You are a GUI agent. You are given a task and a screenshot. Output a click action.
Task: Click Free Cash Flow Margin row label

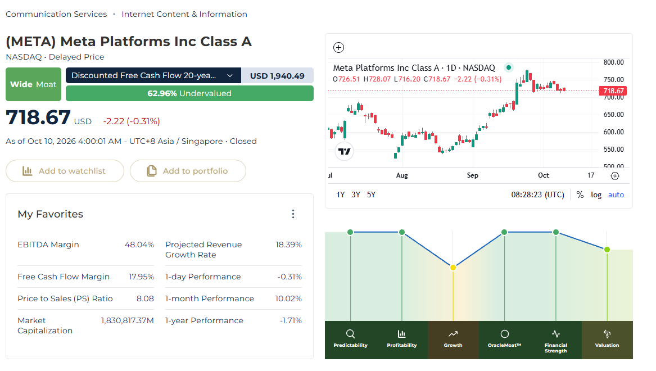coord(64,277)
